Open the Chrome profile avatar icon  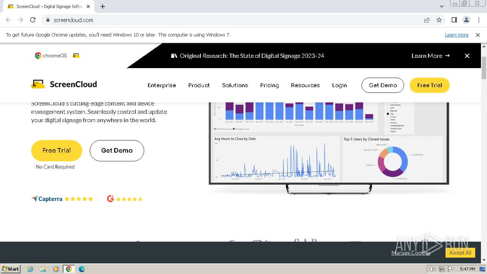(466, 20)
